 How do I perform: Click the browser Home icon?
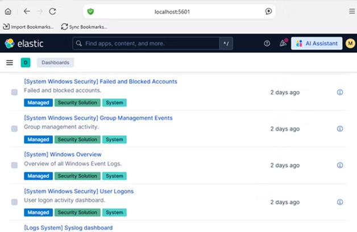[x=8, y=11]
